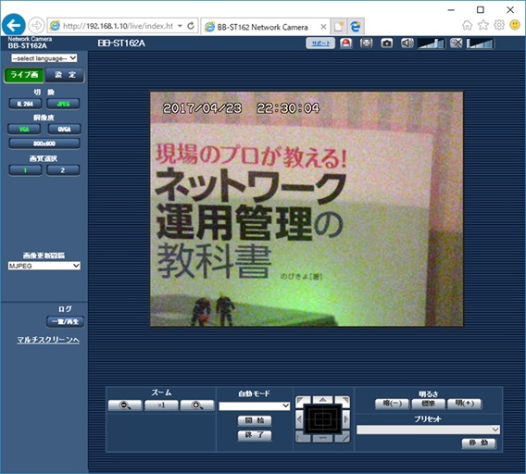The image size is (526, 474).
Task: Open the プリセット preset dropdown
Action: coord(428,430)
